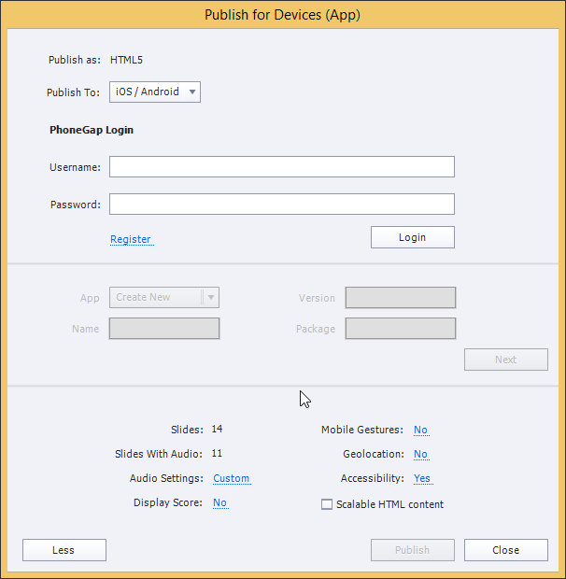The height and width of the screenshot is (579, 566).
Task: Click the Name field
Action: point(164,329)
